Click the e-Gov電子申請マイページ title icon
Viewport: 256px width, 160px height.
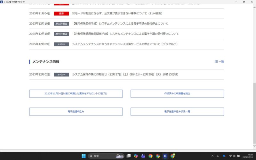click(2, 2)
